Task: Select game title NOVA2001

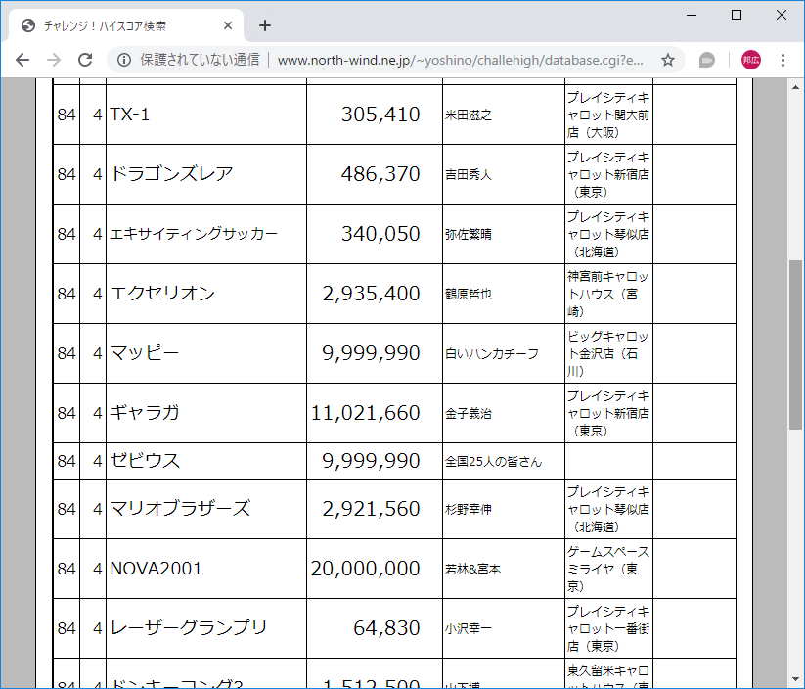Action: point(157,569)
